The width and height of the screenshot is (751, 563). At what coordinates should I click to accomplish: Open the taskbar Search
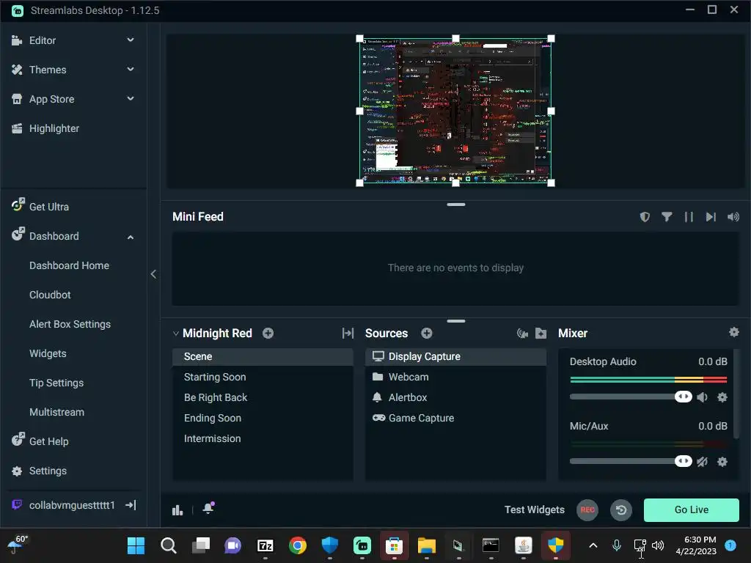[x=168, y=545]
